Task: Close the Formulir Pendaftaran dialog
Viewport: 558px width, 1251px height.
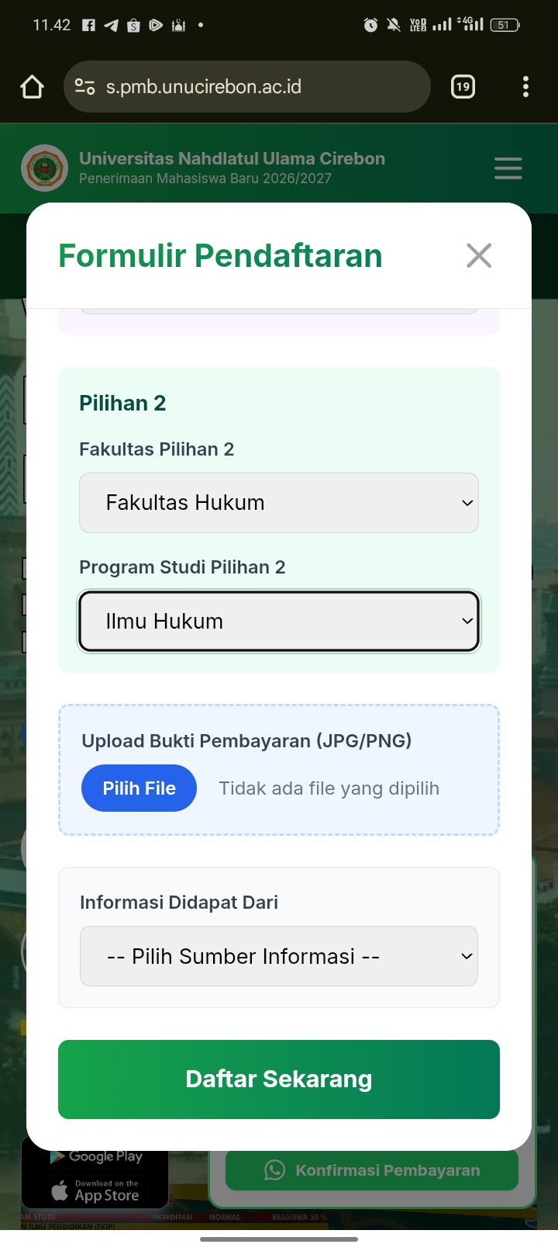Action: [x=479, y=255]
